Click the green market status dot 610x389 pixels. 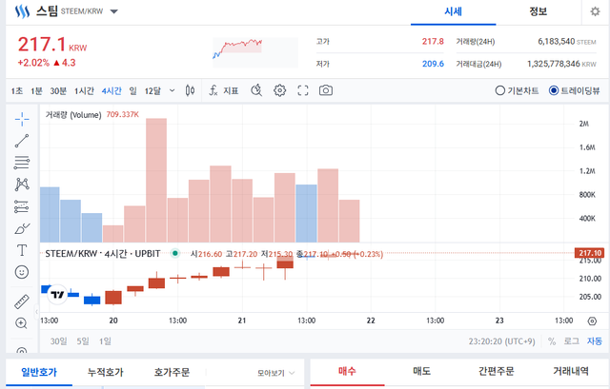coord(175,254)
